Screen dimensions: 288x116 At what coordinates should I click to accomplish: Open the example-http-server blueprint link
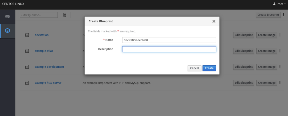(48, 83)
